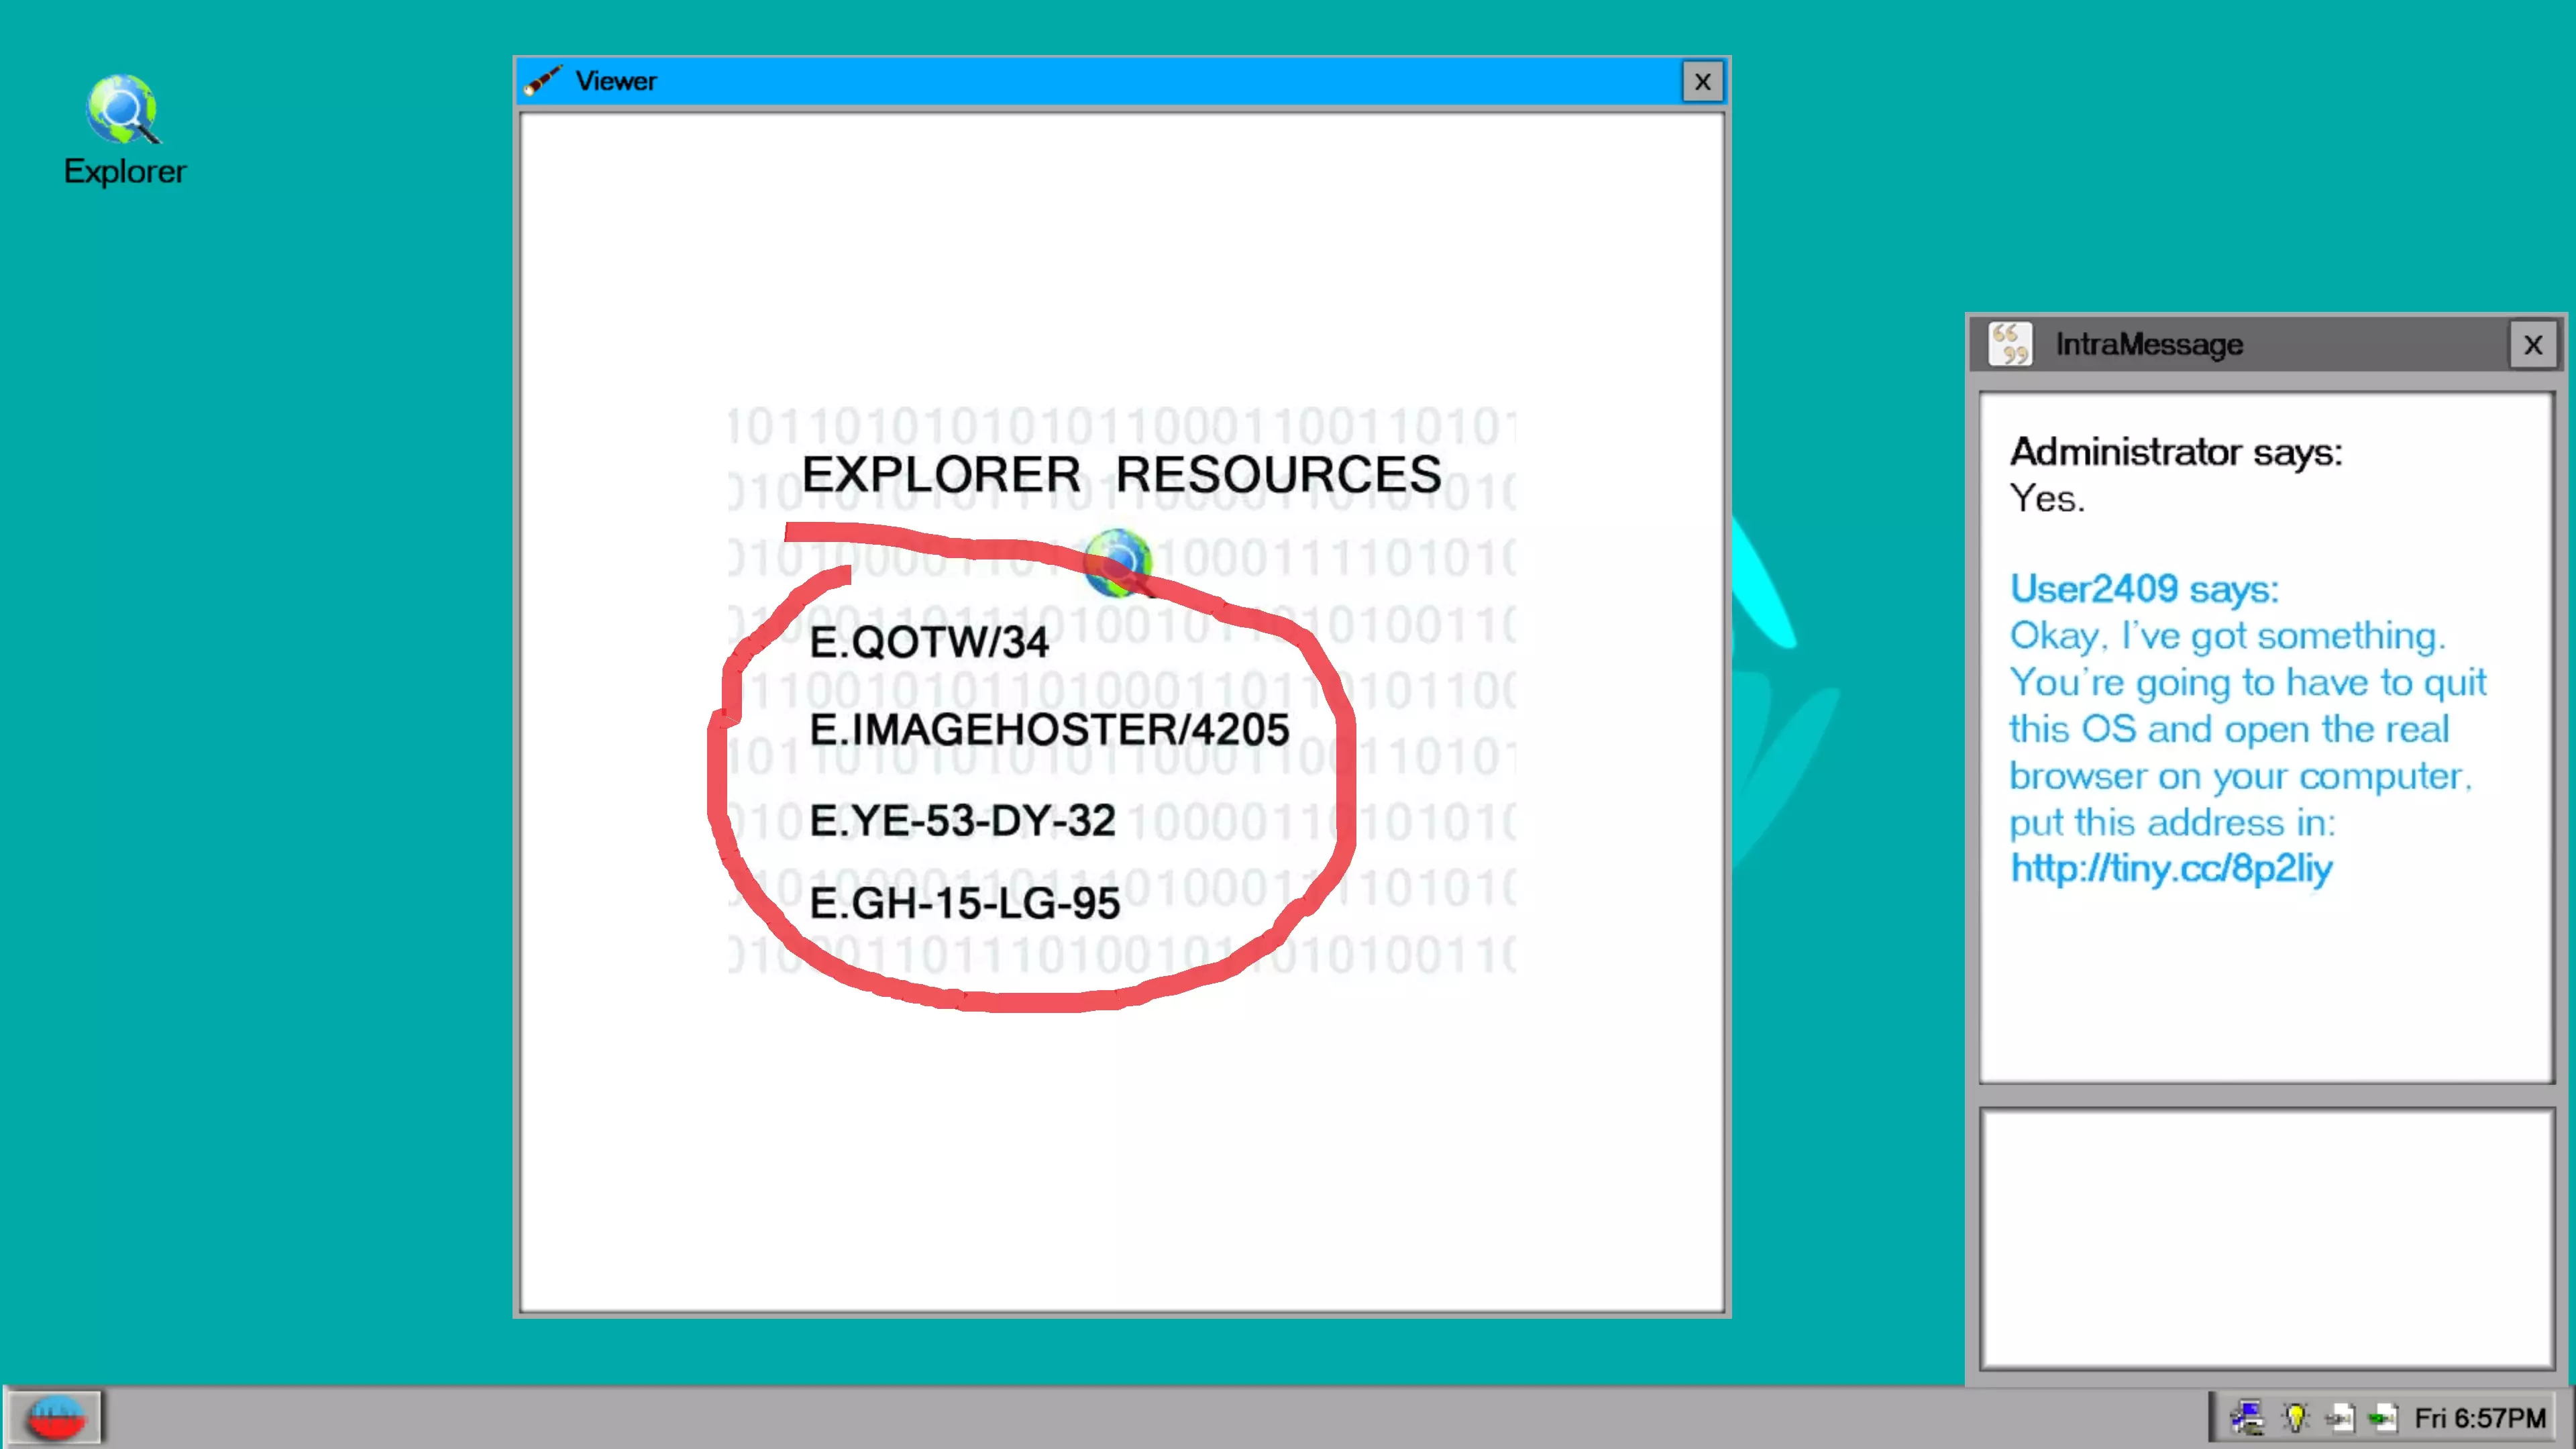Click the E.IMAGEHOSTER/4205 text
This screenshot has width=2576, height=1449.
click(x=1049, y=730)
